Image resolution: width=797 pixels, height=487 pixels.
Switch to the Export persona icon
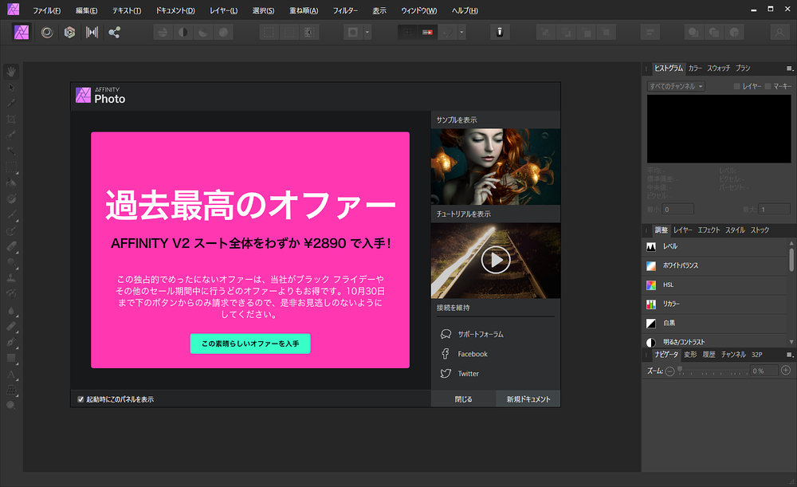coord(114,33)
